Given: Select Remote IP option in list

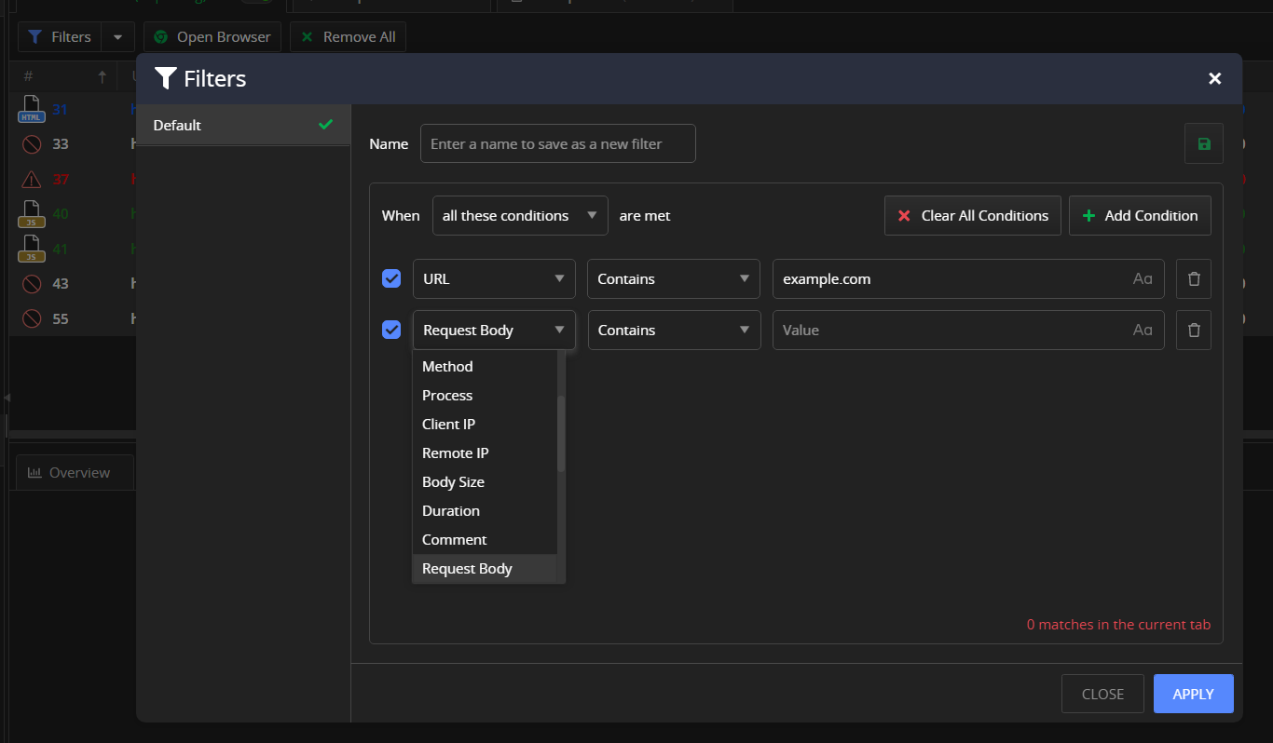Looking at the screenshot, I should tap(455, 453).
